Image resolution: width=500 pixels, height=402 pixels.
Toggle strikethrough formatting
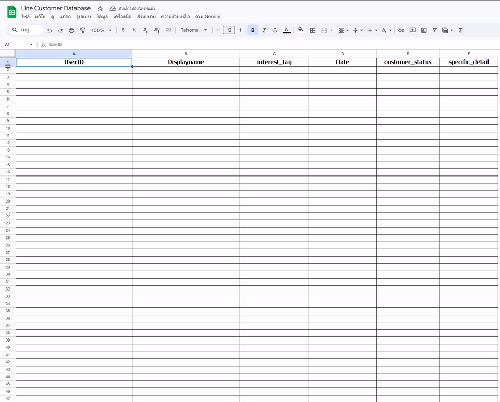tap(275, 30)
